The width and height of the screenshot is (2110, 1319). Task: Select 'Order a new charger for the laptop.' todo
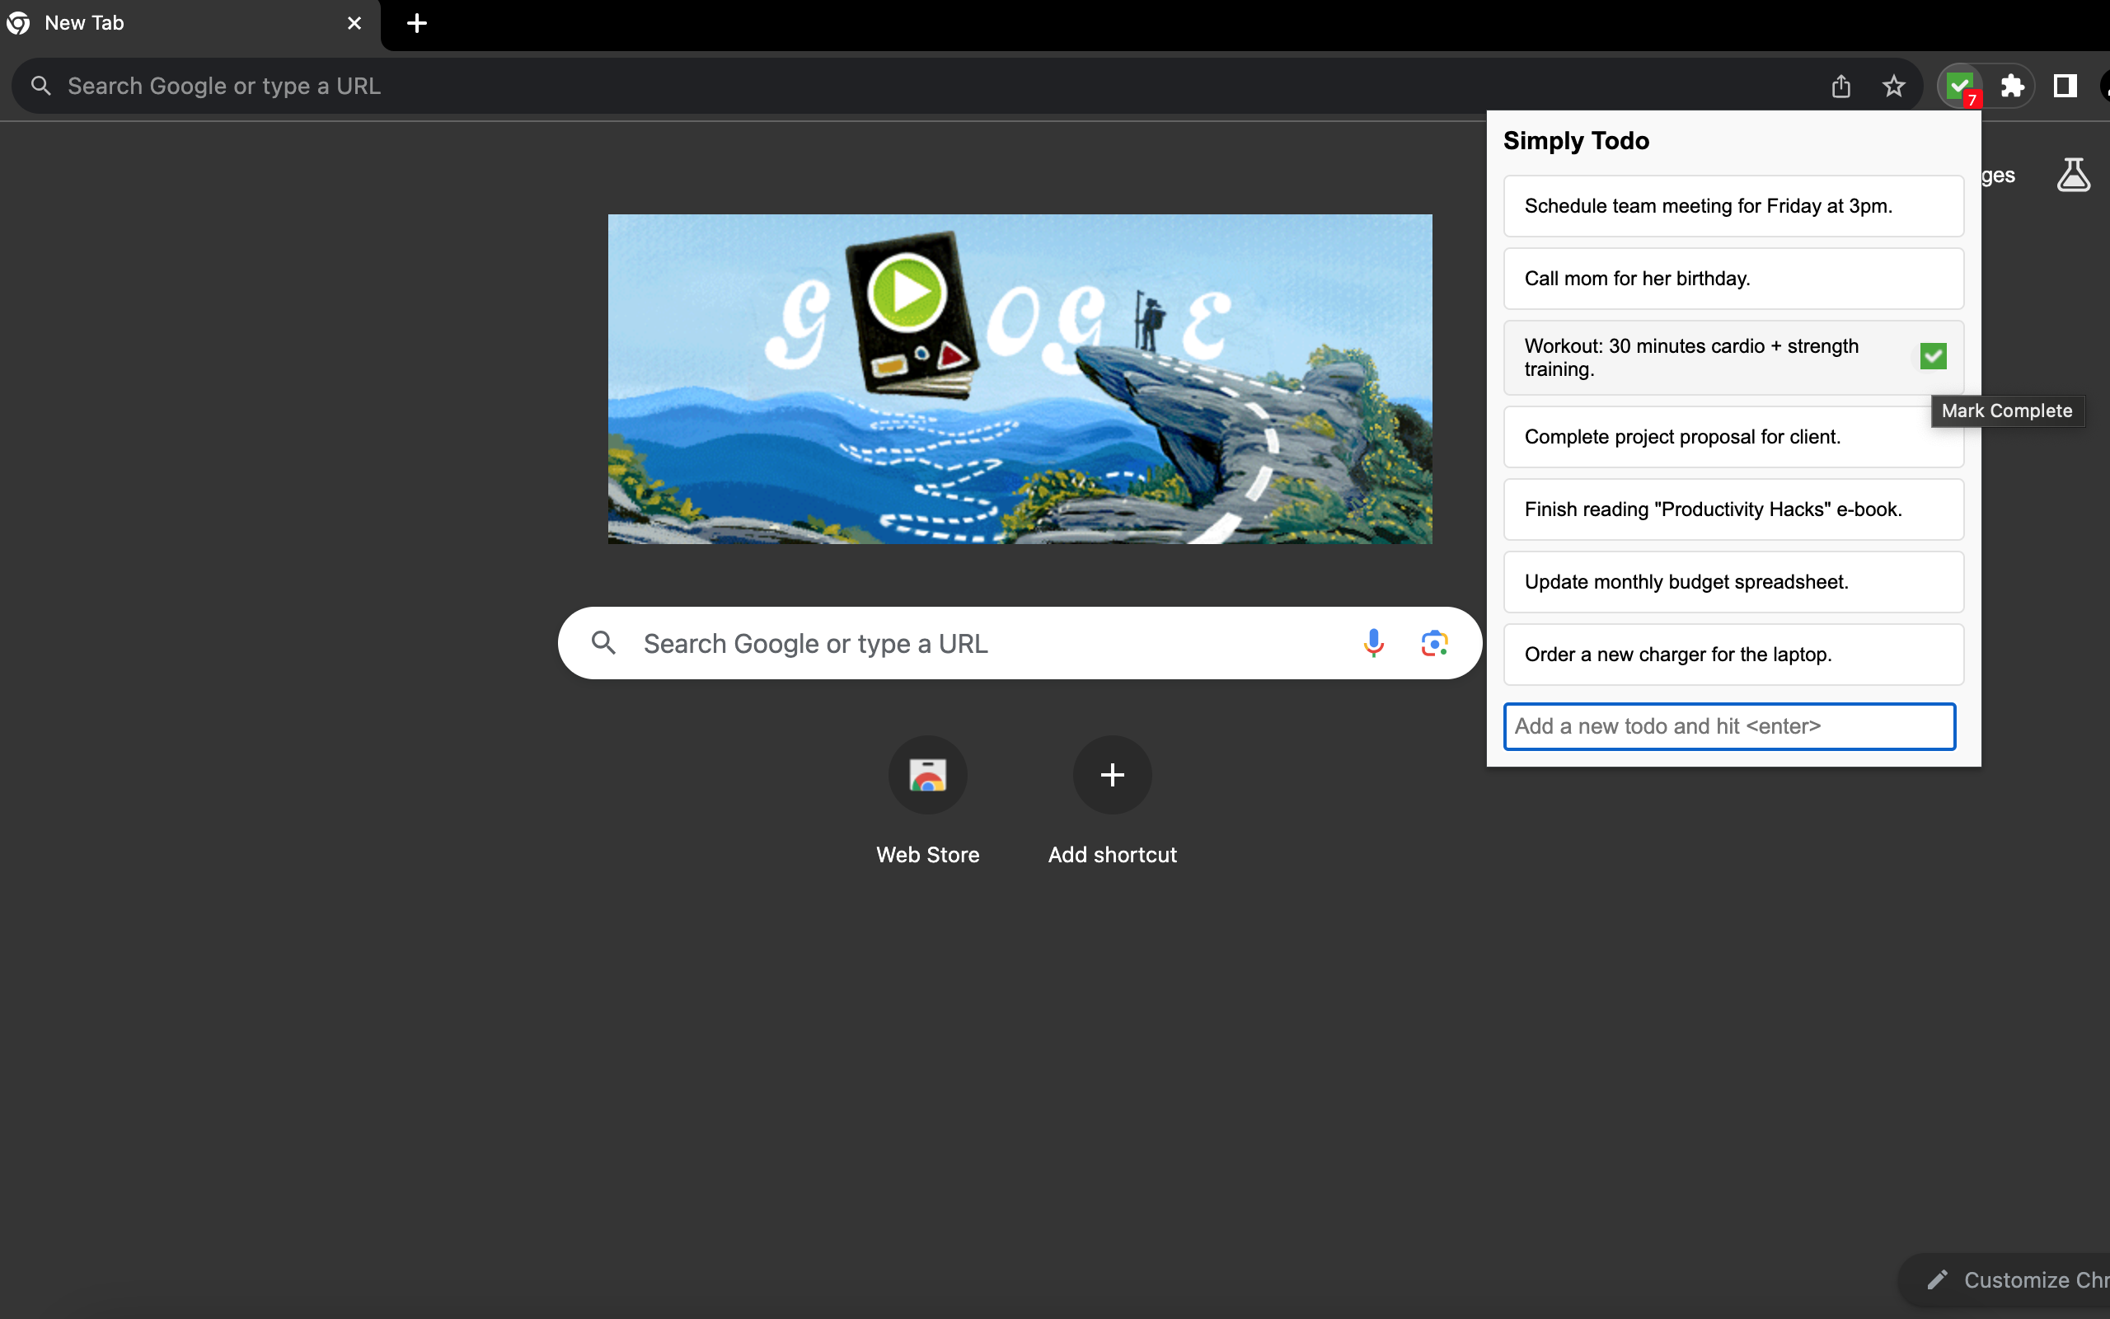point(1733,655)
